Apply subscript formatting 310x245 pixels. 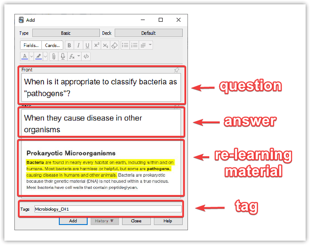106,45
